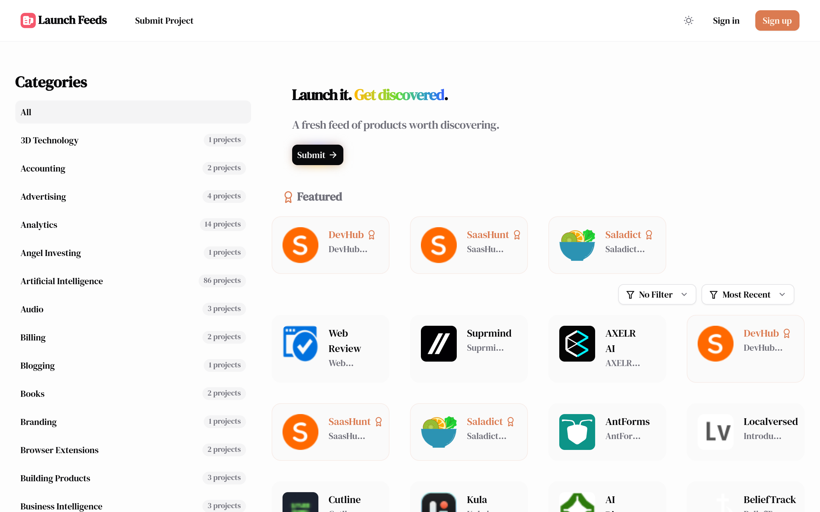Select the Blogging category
The image size is (820, 512).
point(133,365)
